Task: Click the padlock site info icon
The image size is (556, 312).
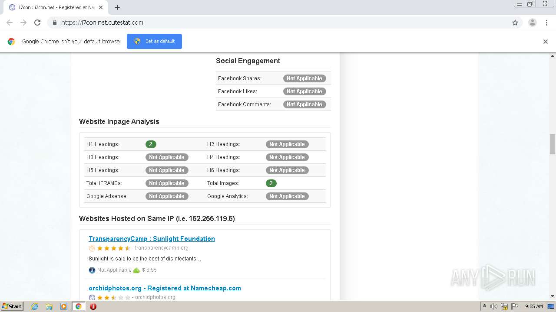Action: pos(54,23)
